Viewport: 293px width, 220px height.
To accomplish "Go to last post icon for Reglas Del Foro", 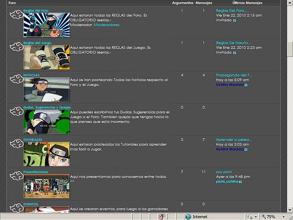I will pyautogui.click(x=234, y=20).
